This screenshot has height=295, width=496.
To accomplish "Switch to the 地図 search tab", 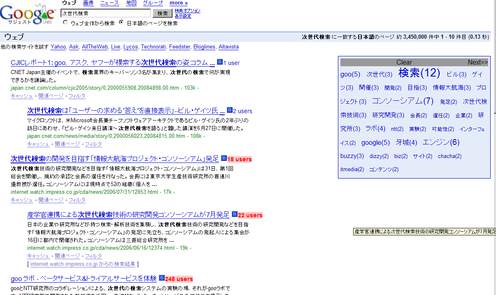I will point(131,3).
